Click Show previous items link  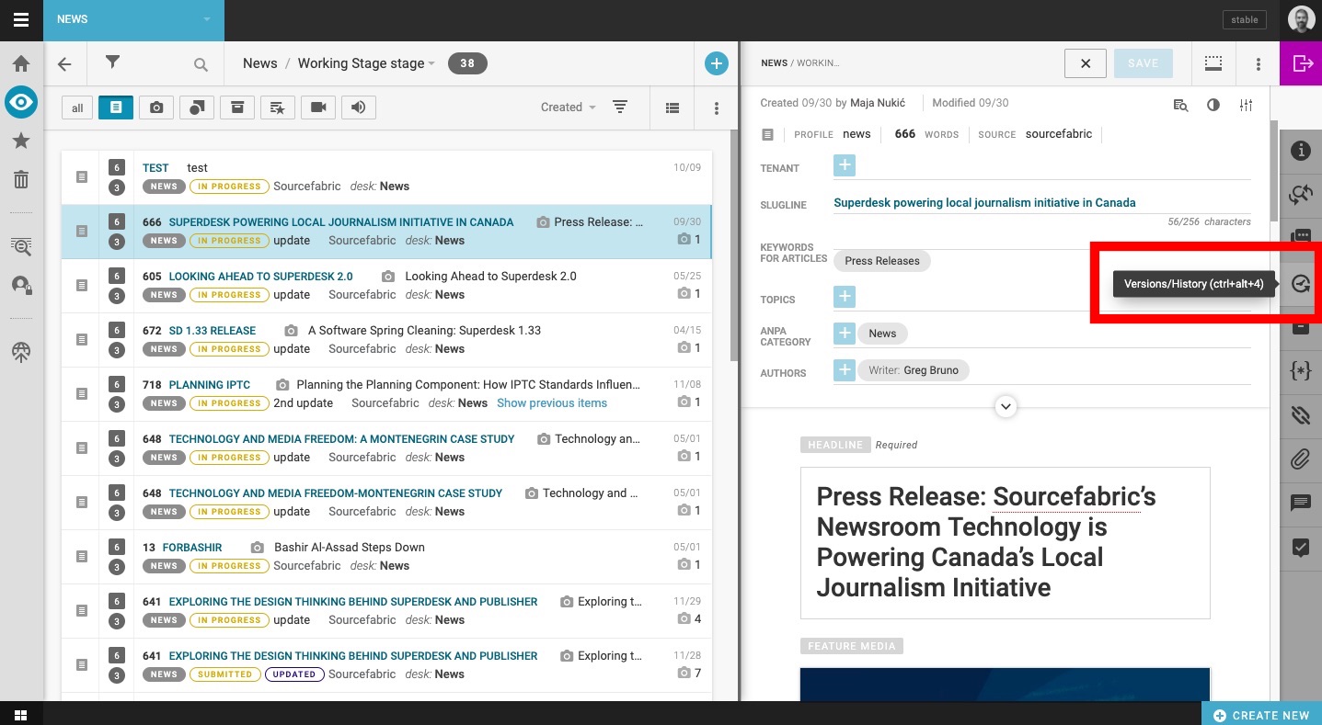click(552, 403)
